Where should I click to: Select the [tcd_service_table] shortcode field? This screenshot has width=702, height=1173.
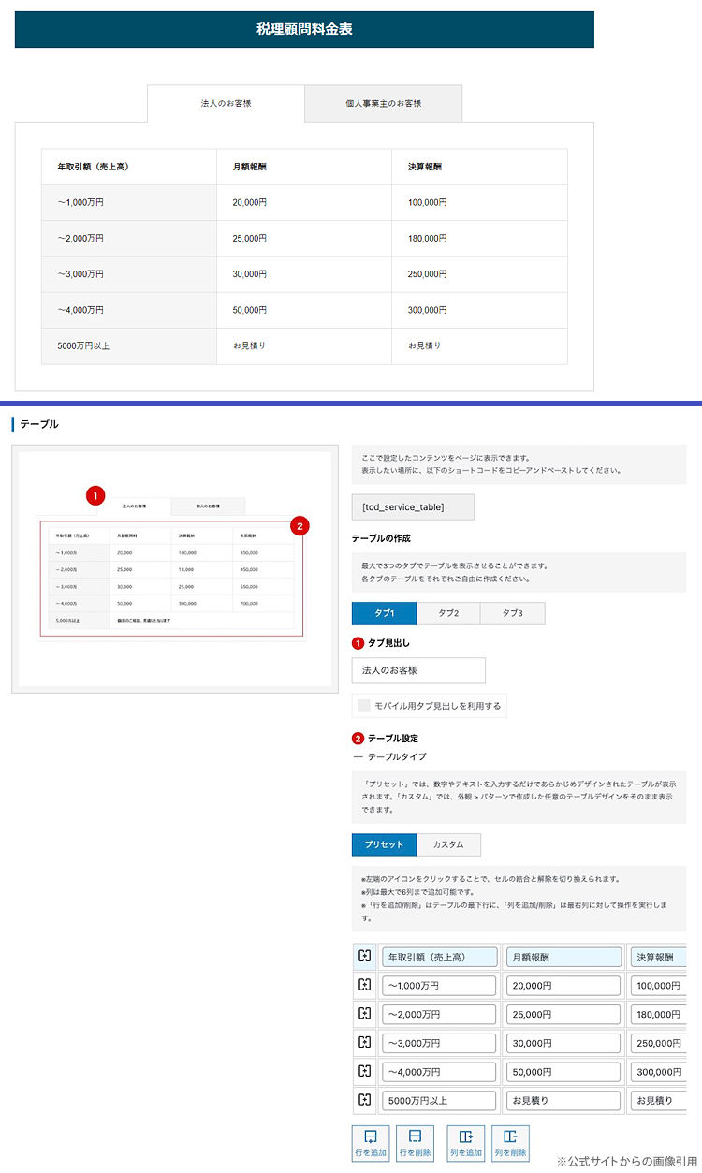(x=413, y=507)
